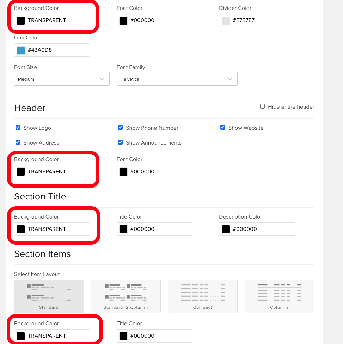Click Section Title Background Color TRANSPARENT field
This screenshot has height=344, width=343.
pos(52,229)
